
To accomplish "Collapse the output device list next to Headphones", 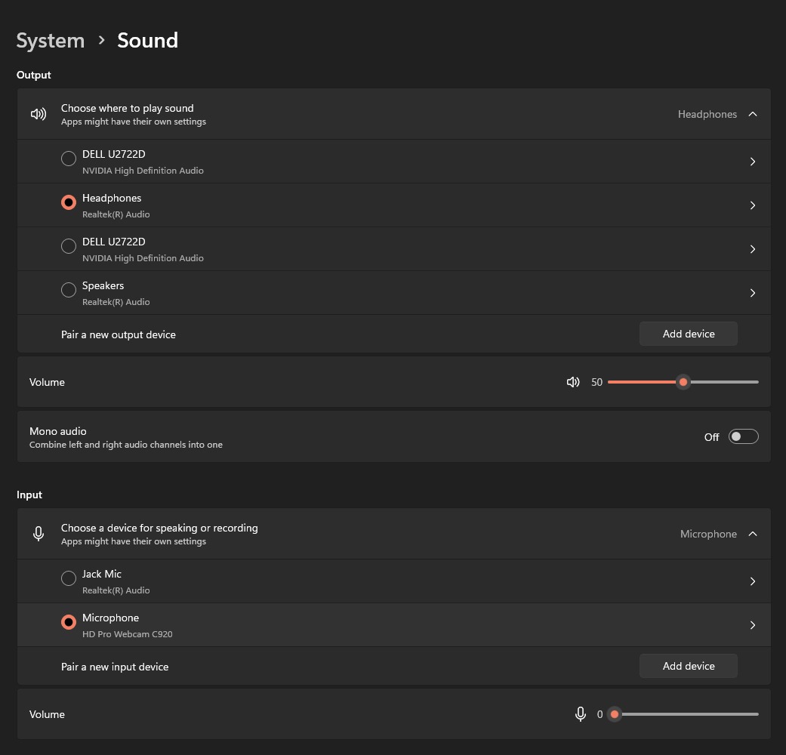I will [752, 114].
